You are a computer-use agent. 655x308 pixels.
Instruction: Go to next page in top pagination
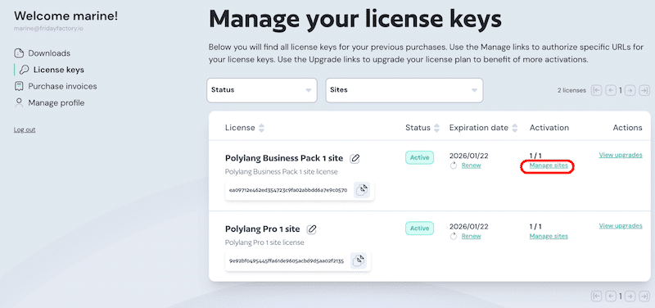click(630, 90)
